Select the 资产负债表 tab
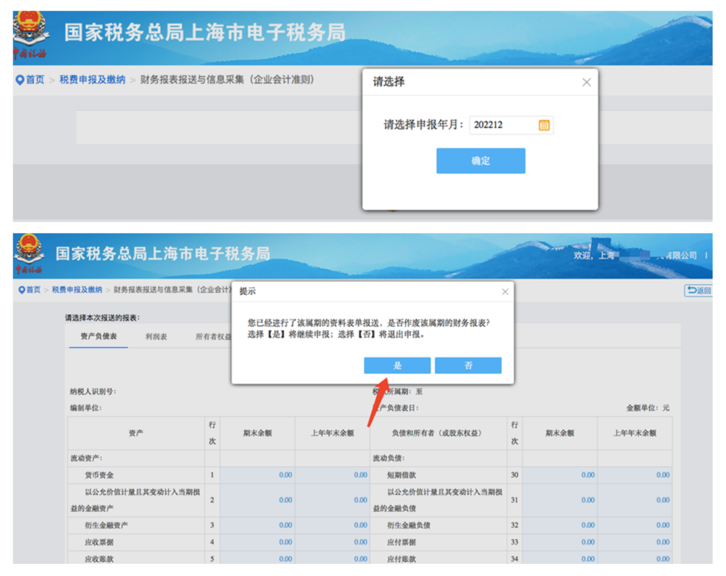 98,336
